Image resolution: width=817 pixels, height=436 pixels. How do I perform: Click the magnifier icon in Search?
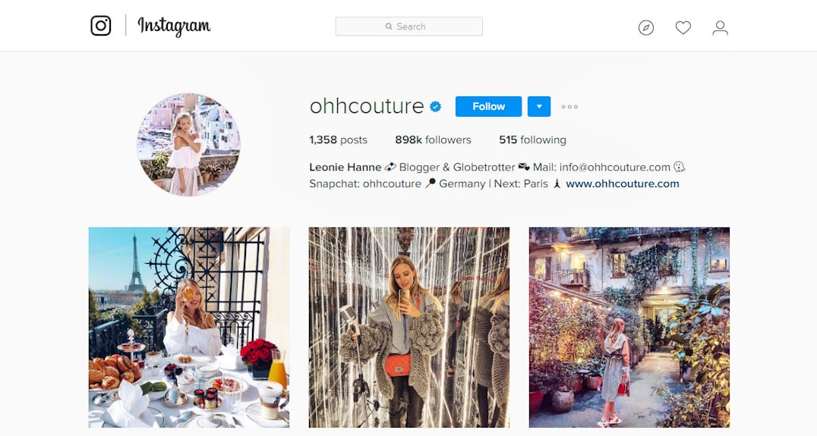389,27
